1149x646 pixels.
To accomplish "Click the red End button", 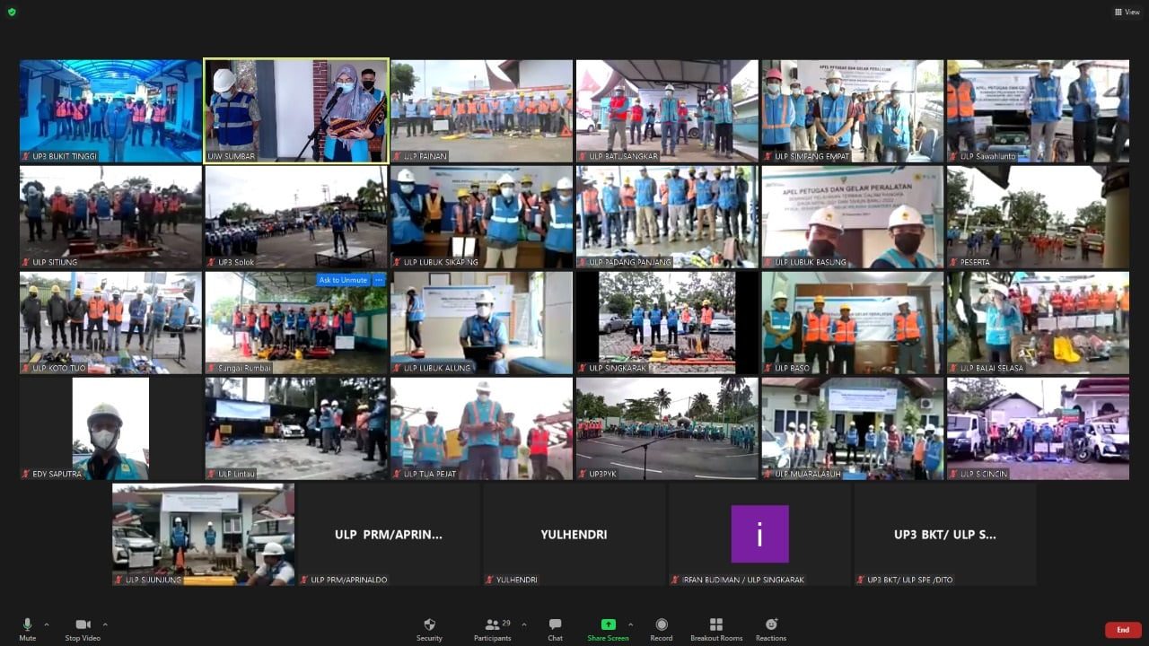I will 1122,630.
